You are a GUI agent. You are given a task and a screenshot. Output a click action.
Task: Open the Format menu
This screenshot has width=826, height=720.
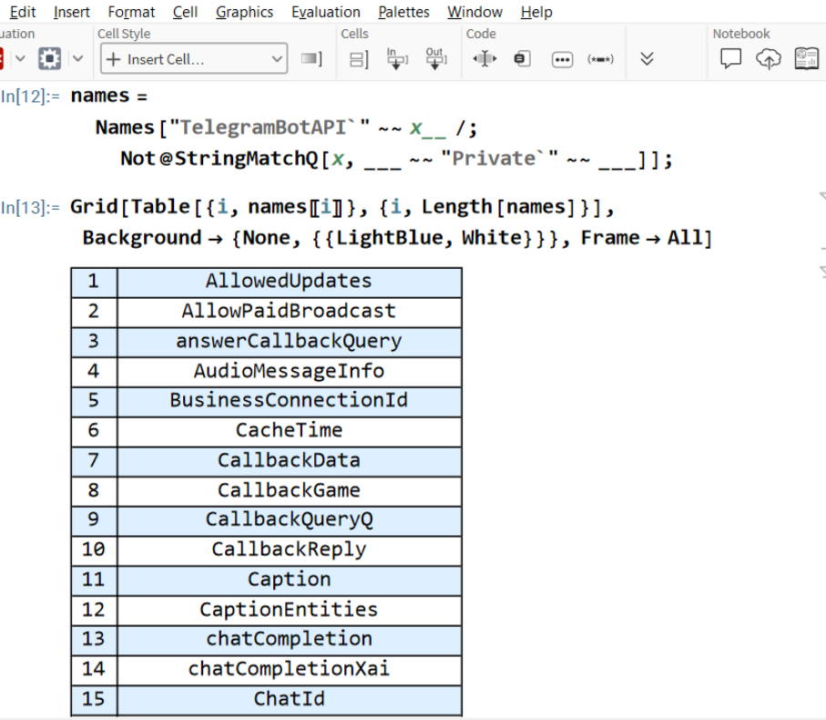point(131,12)
